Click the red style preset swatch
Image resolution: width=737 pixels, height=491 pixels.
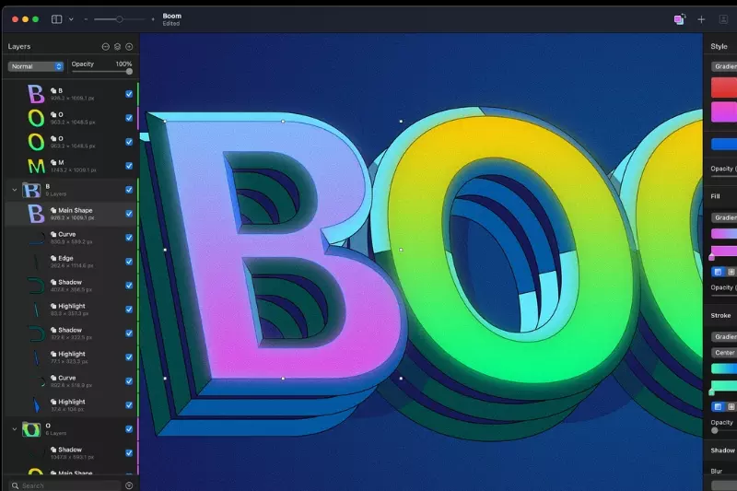(724, 88)
